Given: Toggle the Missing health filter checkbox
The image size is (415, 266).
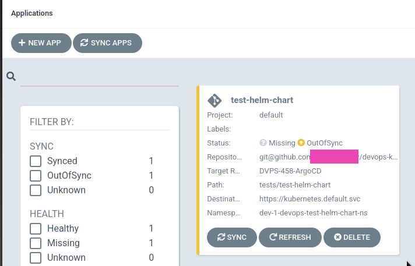Looking at the screenshot, I should tap(36, 243).
